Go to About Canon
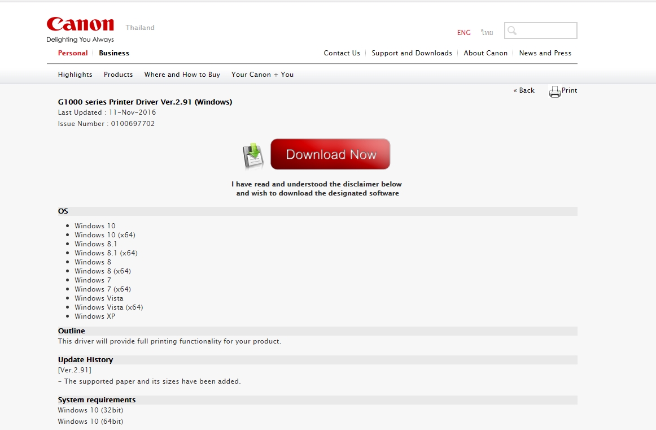The height and width of the screenshot is (430, 656). [x=486, y=53]
